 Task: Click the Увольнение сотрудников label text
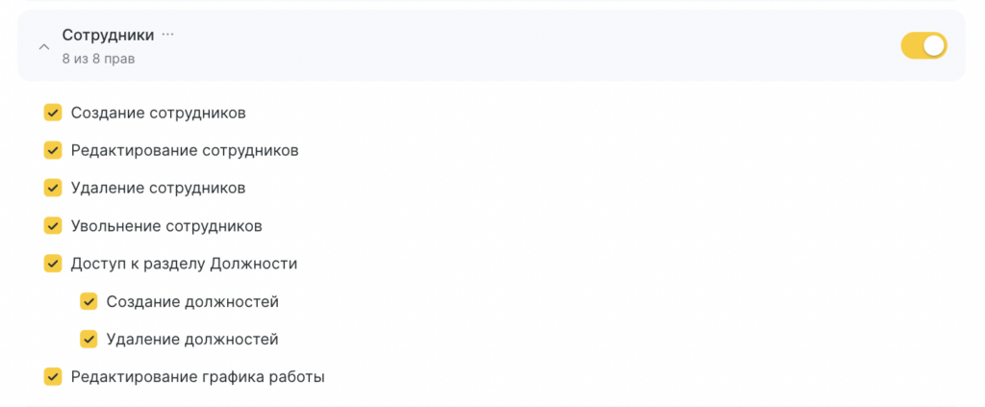click(166, 226)
